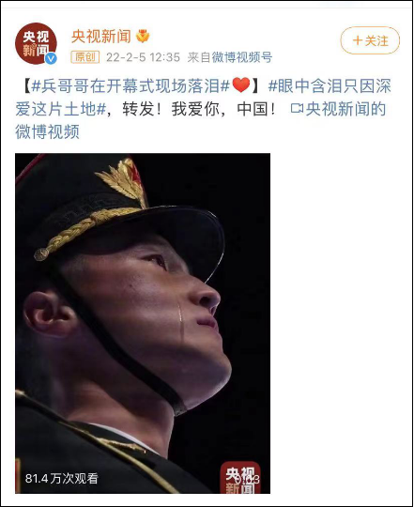The image size is (414, 507).
Task: Click the 原创 original-post tag
Action: [85, 57]
